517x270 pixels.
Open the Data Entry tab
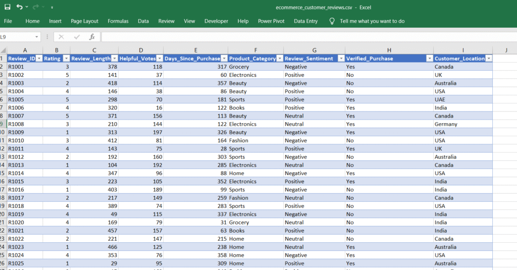(x=305, y=21)
